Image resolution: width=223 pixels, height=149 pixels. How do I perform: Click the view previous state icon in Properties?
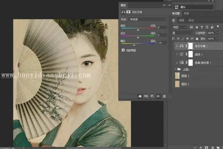pos(146,96)
